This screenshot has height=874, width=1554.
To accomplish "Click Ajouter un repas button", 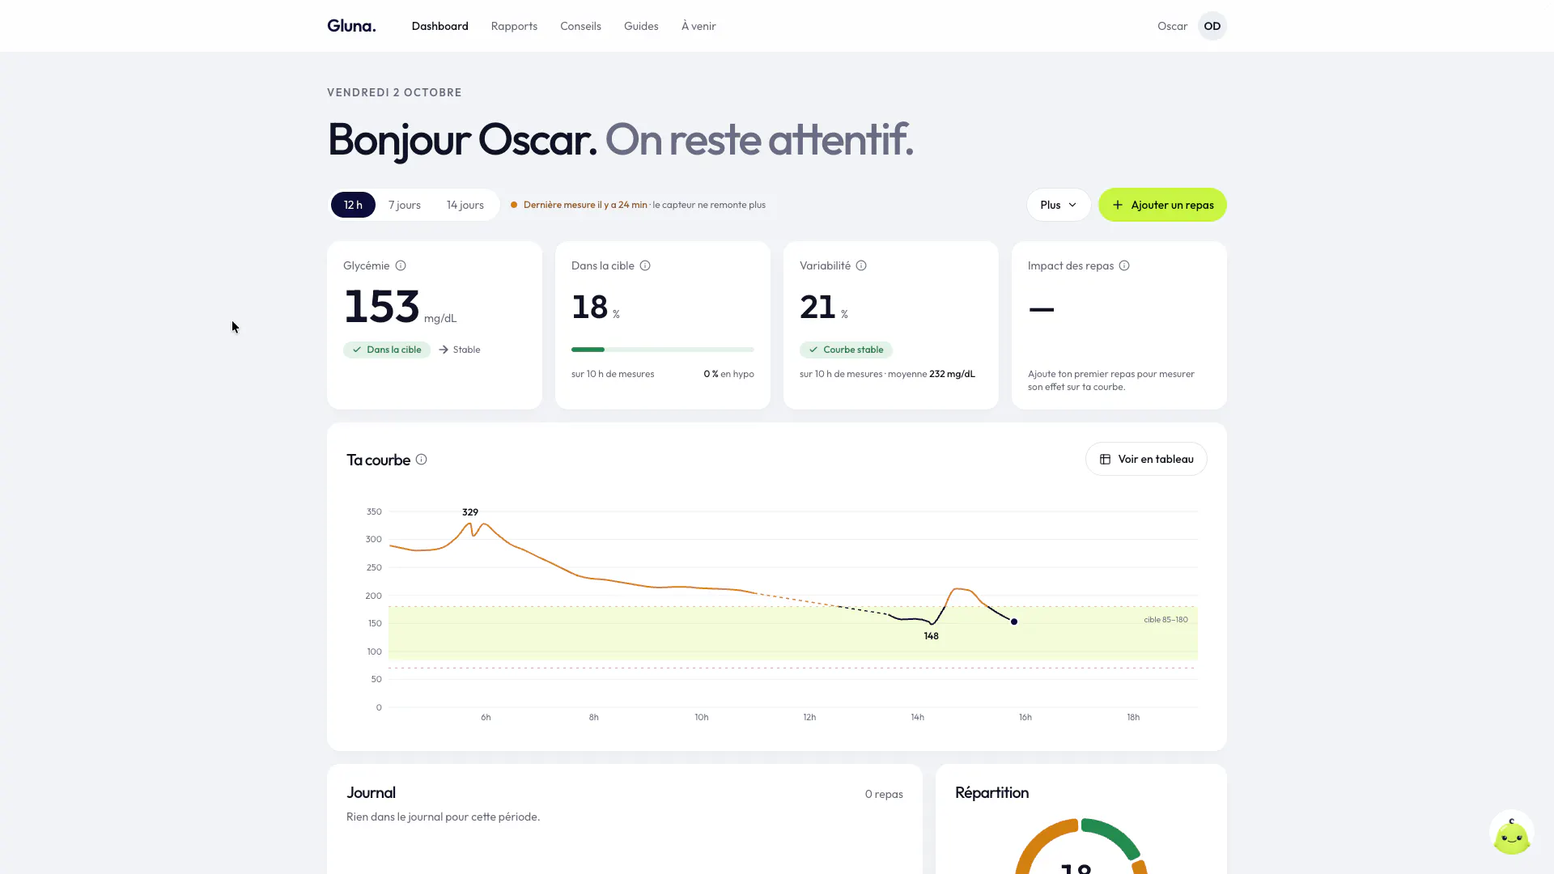I will (x=1162, y=205).
